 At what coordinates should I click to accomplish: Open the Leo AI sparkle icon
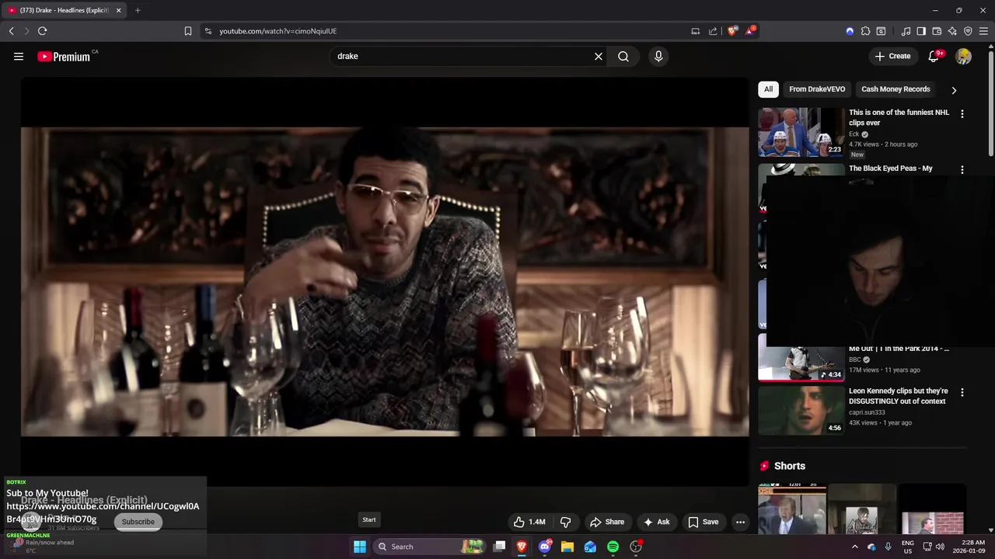952,31
